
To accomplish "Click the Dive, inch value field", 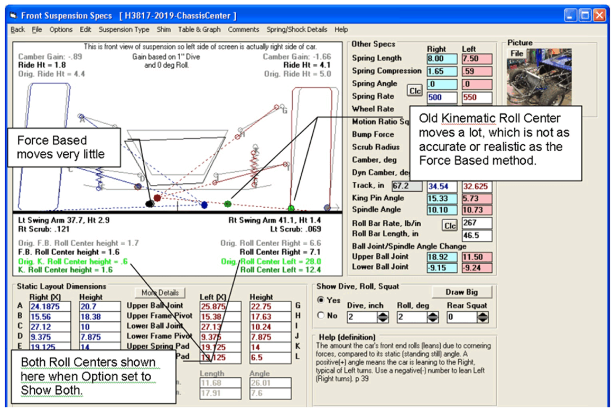I will 363,317.
